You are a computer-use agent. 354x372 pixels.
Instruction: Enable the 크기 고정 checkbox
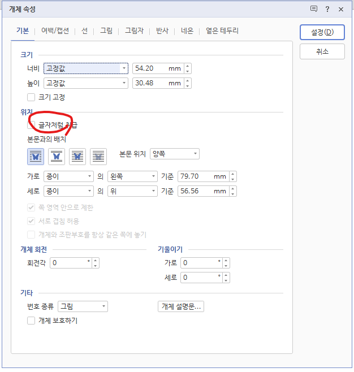(x=31, y=97)
